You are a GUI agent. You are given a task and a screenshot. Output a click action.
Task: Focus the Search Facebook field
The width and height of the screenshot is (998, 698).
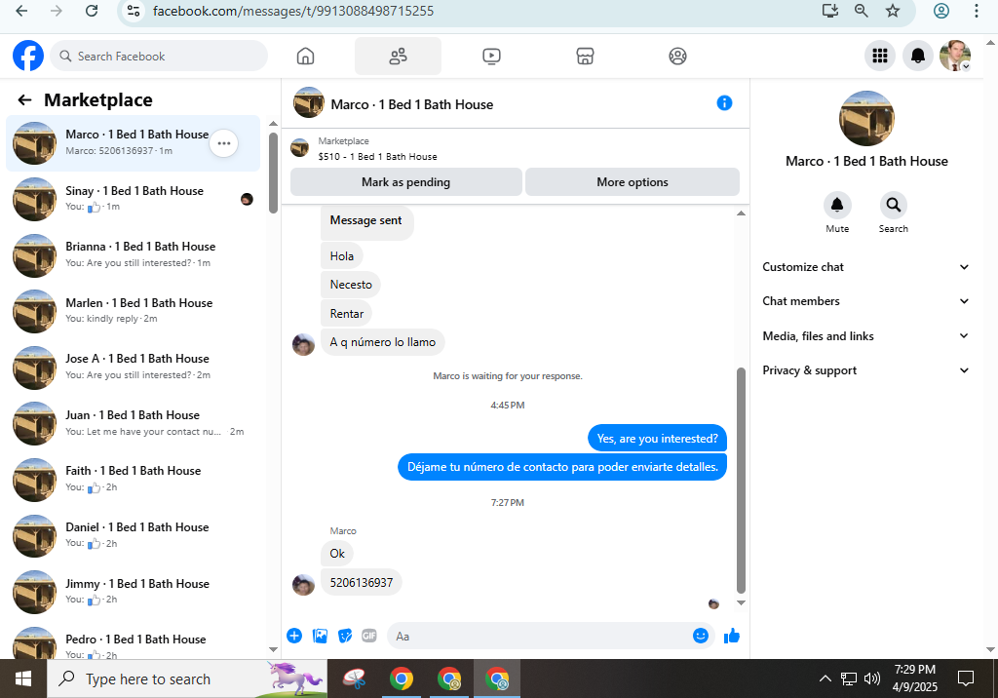(x=159, y=56)
